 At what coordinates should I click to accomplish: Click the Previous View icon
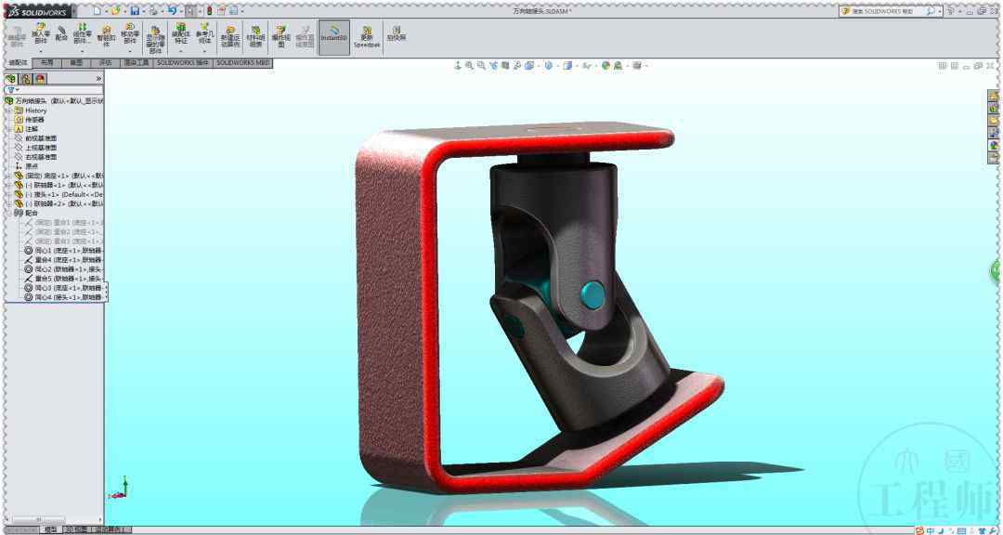tap(493, 65)
